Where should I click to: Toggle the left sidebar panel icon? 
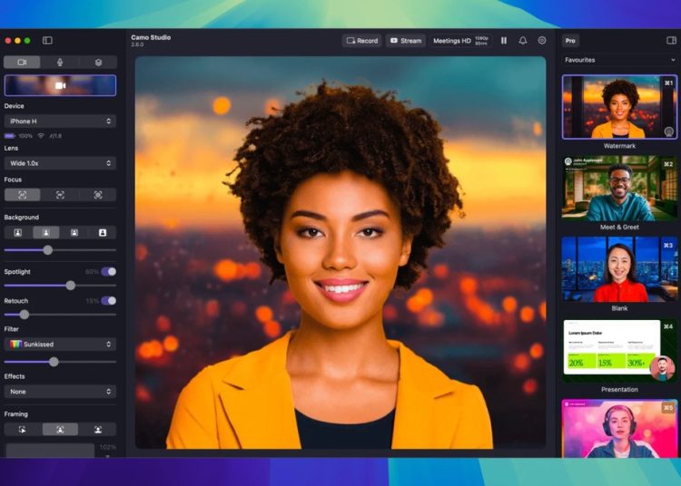(47, 40)
